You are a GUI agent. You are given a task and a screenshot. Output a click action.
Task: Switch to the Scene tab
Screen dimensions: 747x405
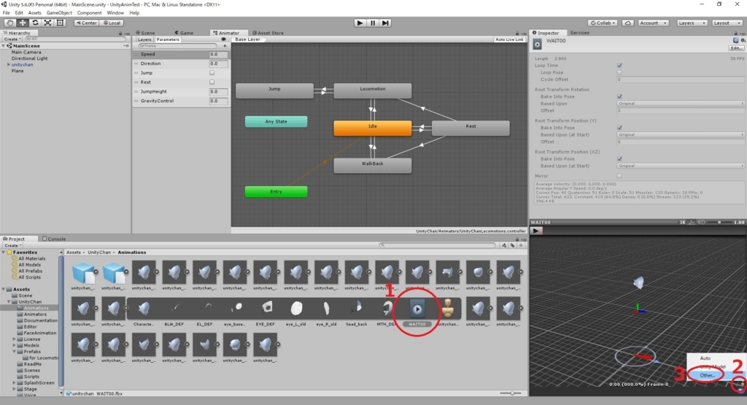(x=145, y=33)
